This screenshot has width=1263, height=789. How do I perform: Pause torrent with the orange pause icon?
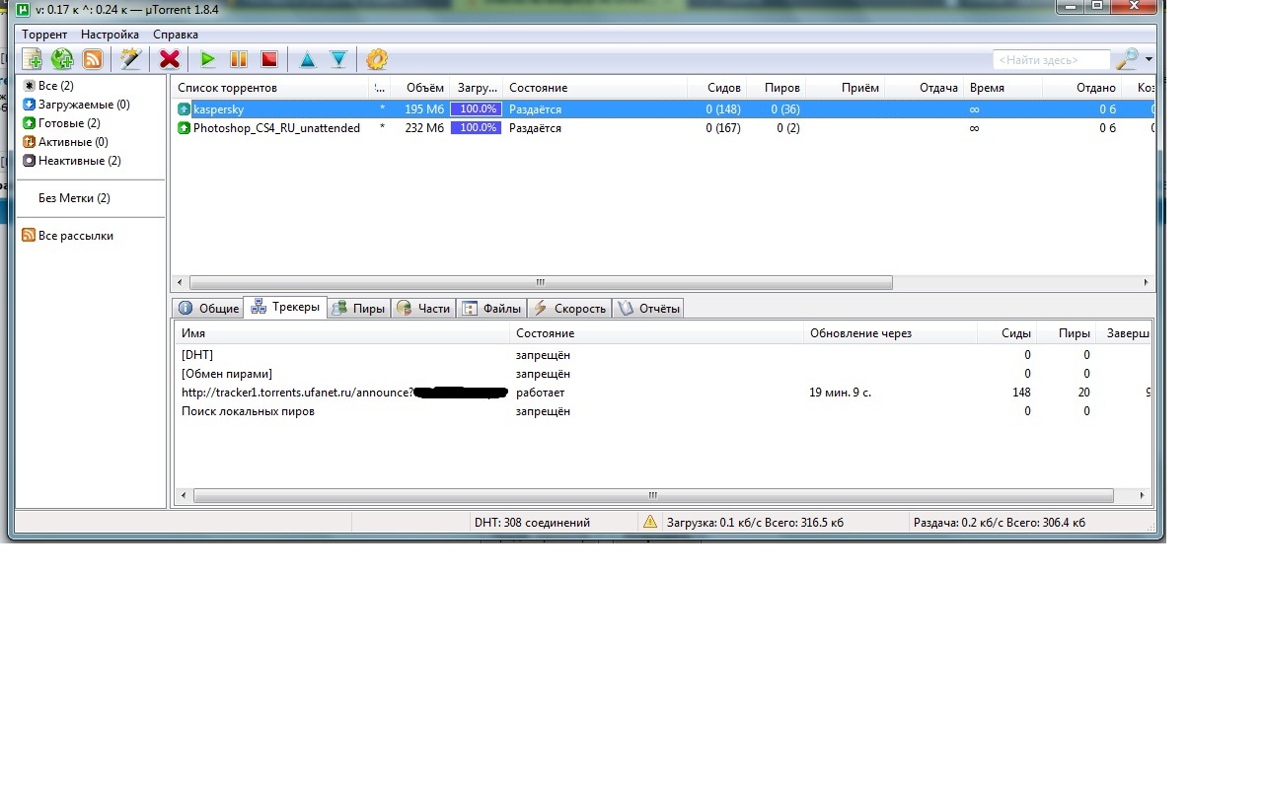(238, 59)
